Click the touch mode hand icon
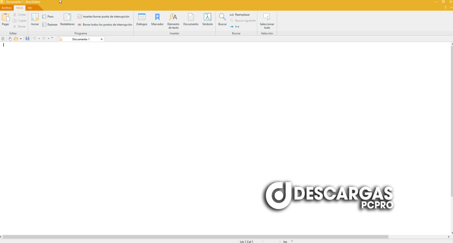This screenshot has height=243, width=453. pos(10,39)
